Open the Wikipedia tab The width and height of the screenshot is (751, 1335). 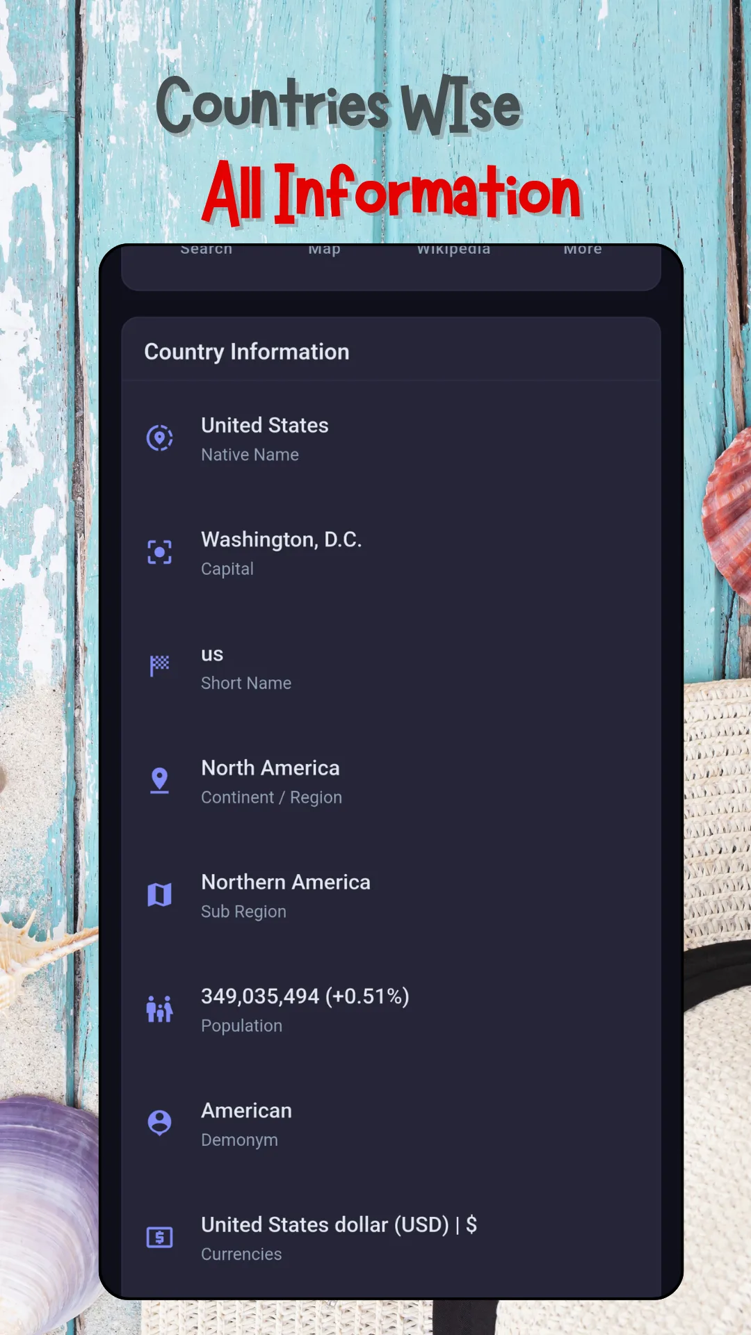pyautogui.click(x=453, y=249)
